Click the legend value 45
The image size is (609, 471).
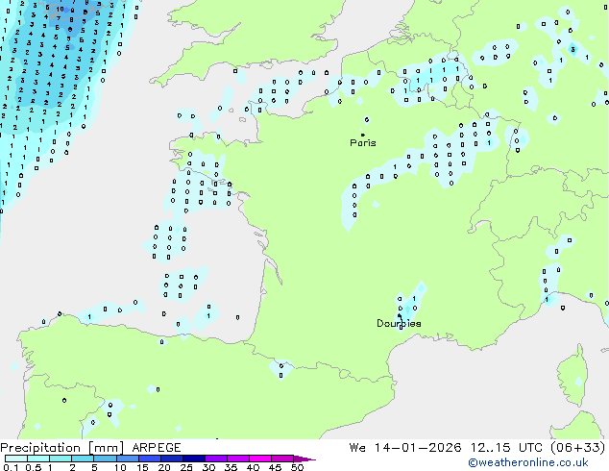(x=275, y=467)
